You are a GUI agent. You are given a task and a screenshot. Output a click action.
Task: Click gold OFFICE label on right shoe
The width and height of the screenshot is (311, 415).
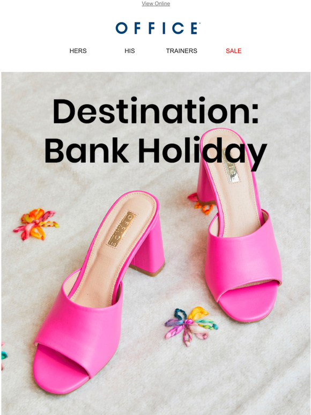pyautogui.click(x=231, y=166)
